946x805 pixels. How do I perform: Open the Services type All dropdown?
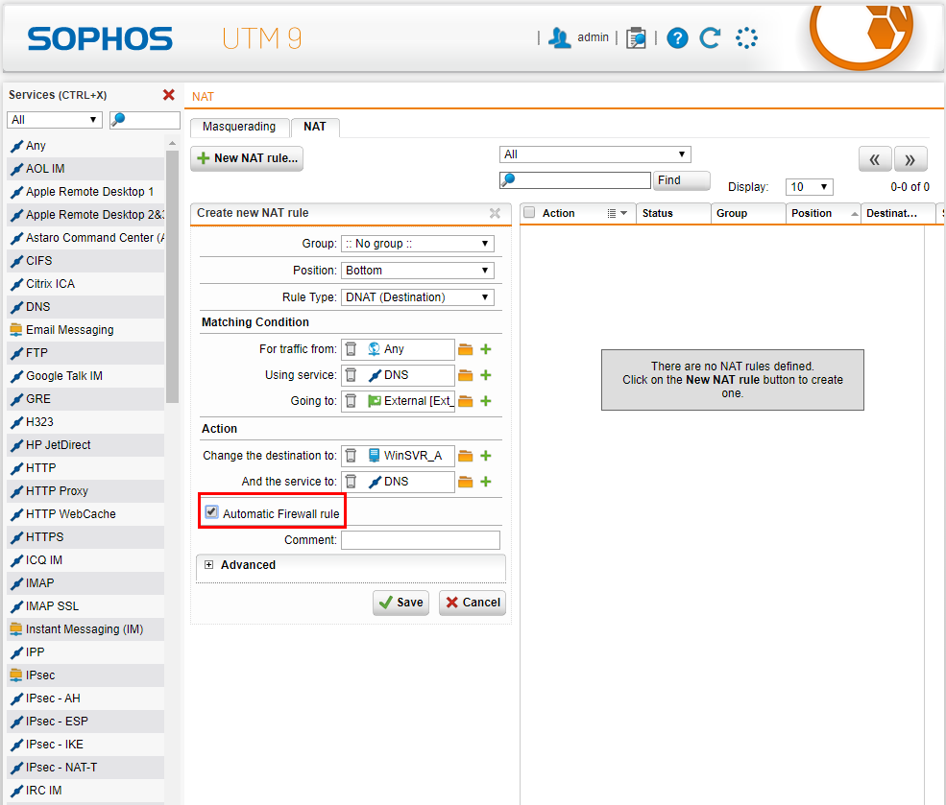[55, 119]
